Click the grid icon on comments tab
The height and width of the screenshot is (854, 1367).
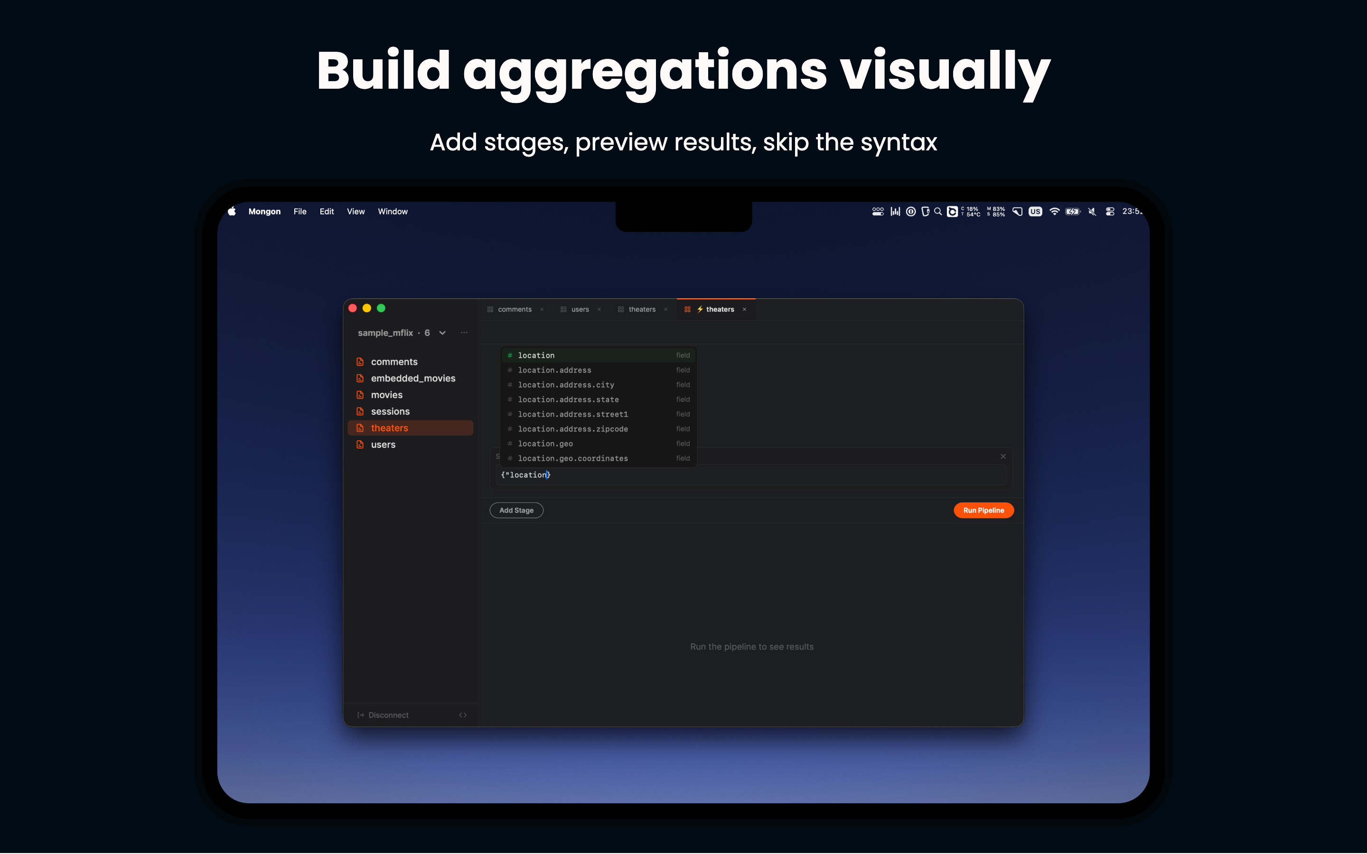click(x=490, y=309)
